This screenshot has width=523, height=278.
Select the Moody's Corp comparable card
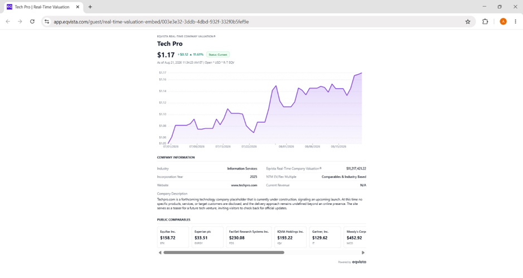pos(355,237)
